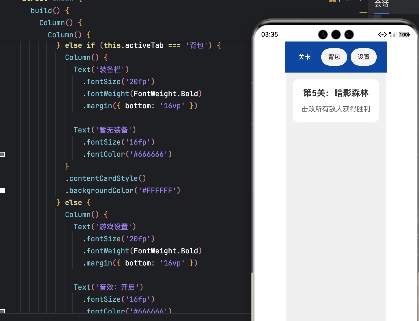Tap the 第5关：暗影森林 level card title
Screen dimensions: 419x321
[x=336, y=93]
